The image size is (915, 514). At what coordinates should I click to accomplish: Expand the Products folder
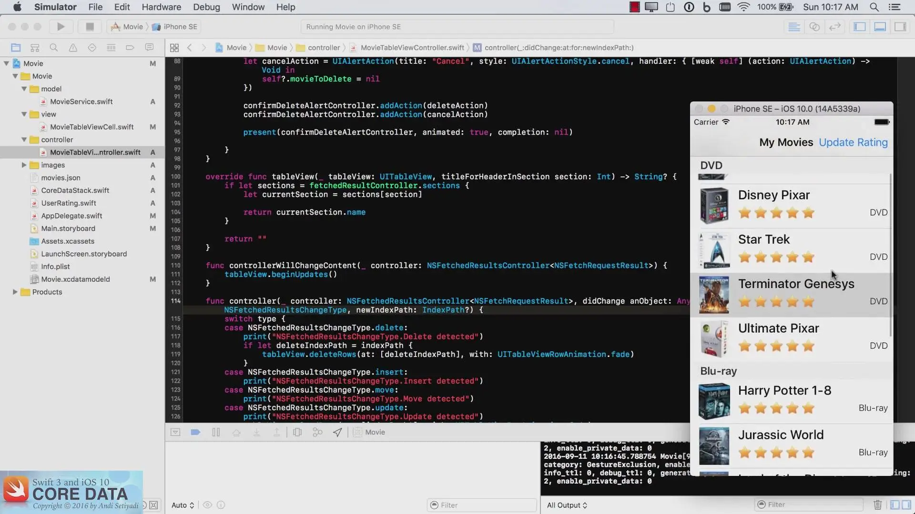coord(15,292)
